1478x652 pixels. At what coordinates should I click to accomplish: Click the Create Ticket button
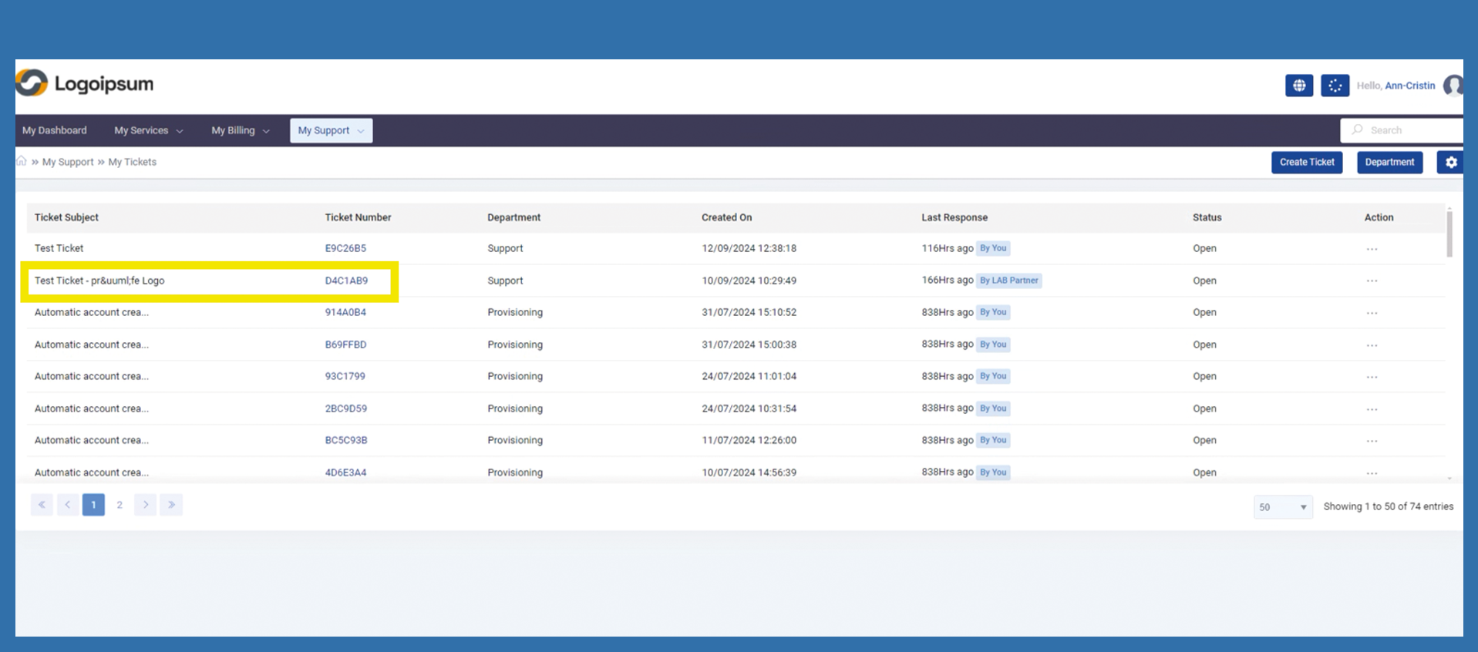1307,163
